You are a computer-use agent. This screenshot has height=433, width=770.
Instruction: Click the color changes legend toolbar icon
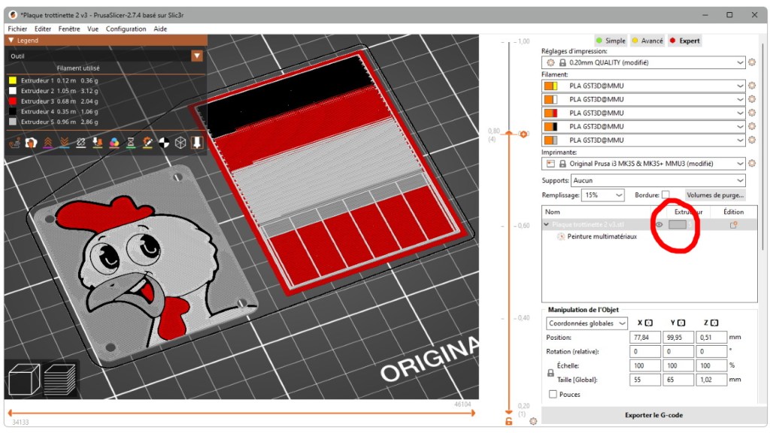pyautogui.click(x=114, y=142)
